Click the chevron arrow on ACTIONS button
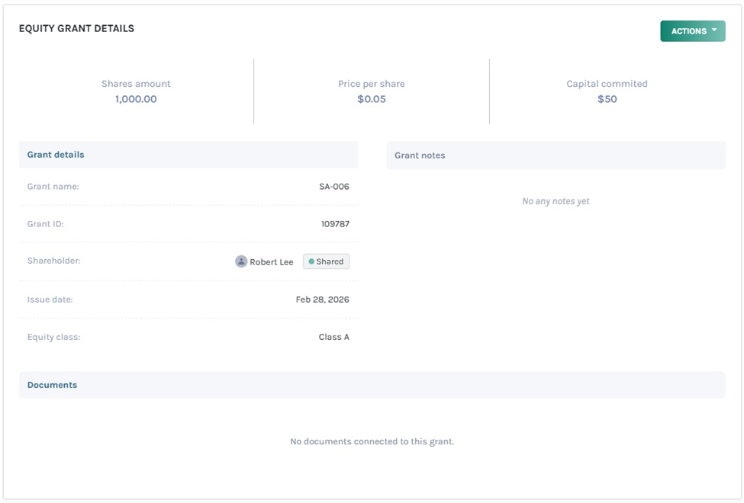744x503 pixels. pos(712,30)
